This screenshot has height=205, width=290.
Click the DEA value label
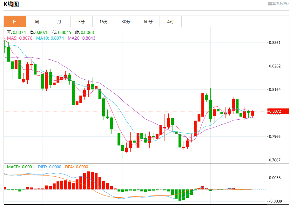77,167
